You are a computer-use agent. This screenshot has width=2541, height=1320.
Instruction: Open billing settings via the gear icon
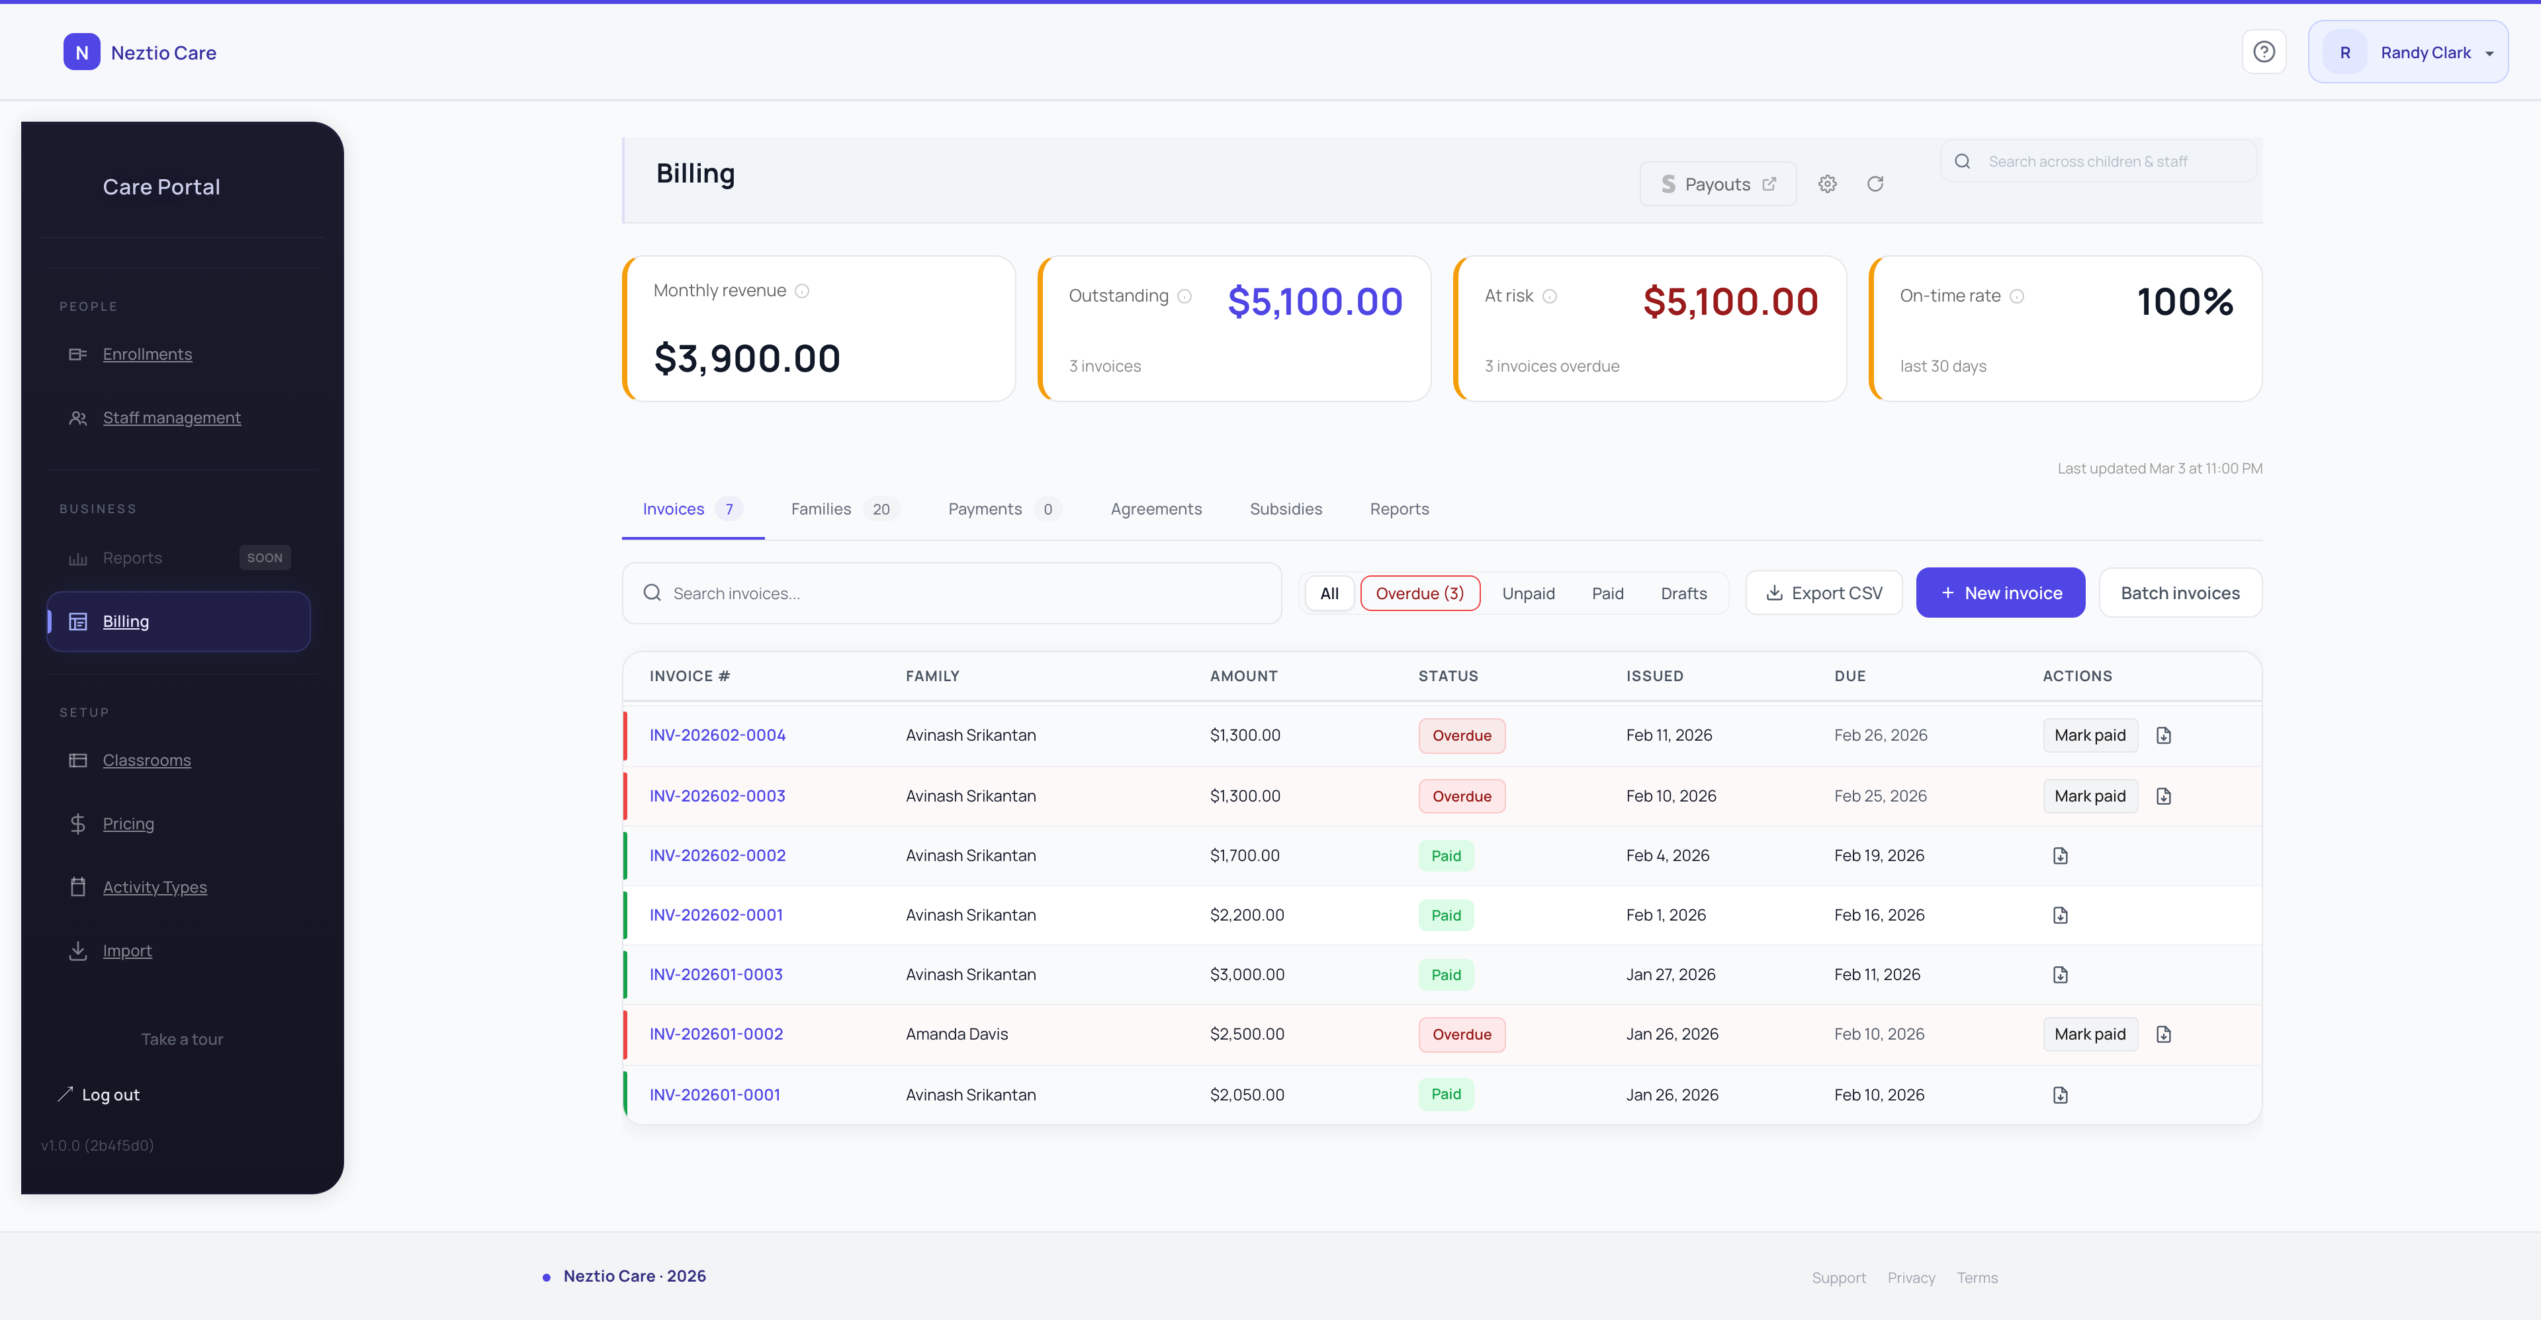(1827, 183)
